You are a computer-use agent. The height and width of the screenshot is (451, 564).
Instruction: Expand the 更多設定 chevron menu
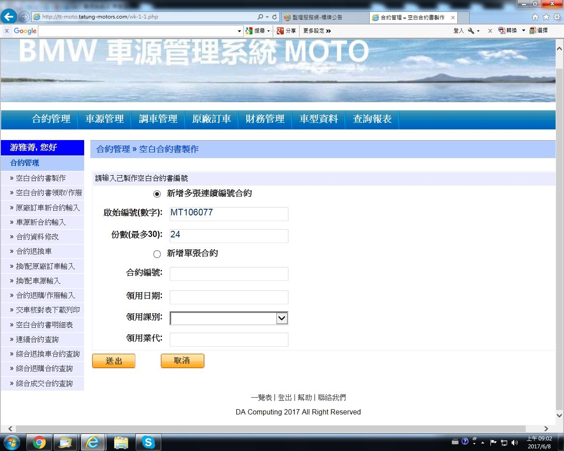(328, 31)
